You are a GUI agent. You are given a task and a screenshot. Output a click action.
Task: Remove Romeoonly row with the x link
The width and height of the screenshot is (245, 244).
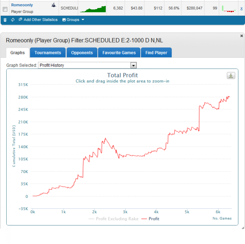(x=241, y=8)
